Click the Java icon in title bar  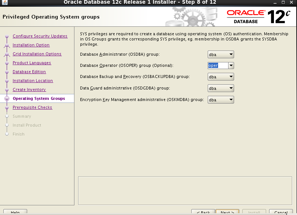click(5, 2)
